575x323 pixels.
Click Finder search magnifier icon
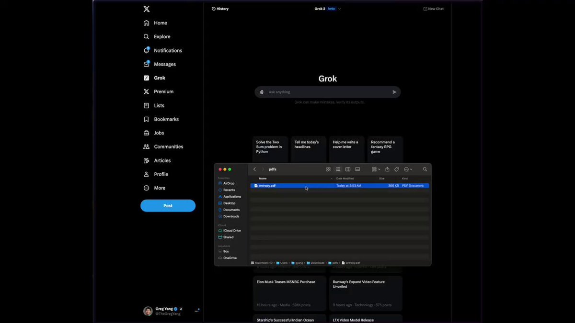point(425,169)
